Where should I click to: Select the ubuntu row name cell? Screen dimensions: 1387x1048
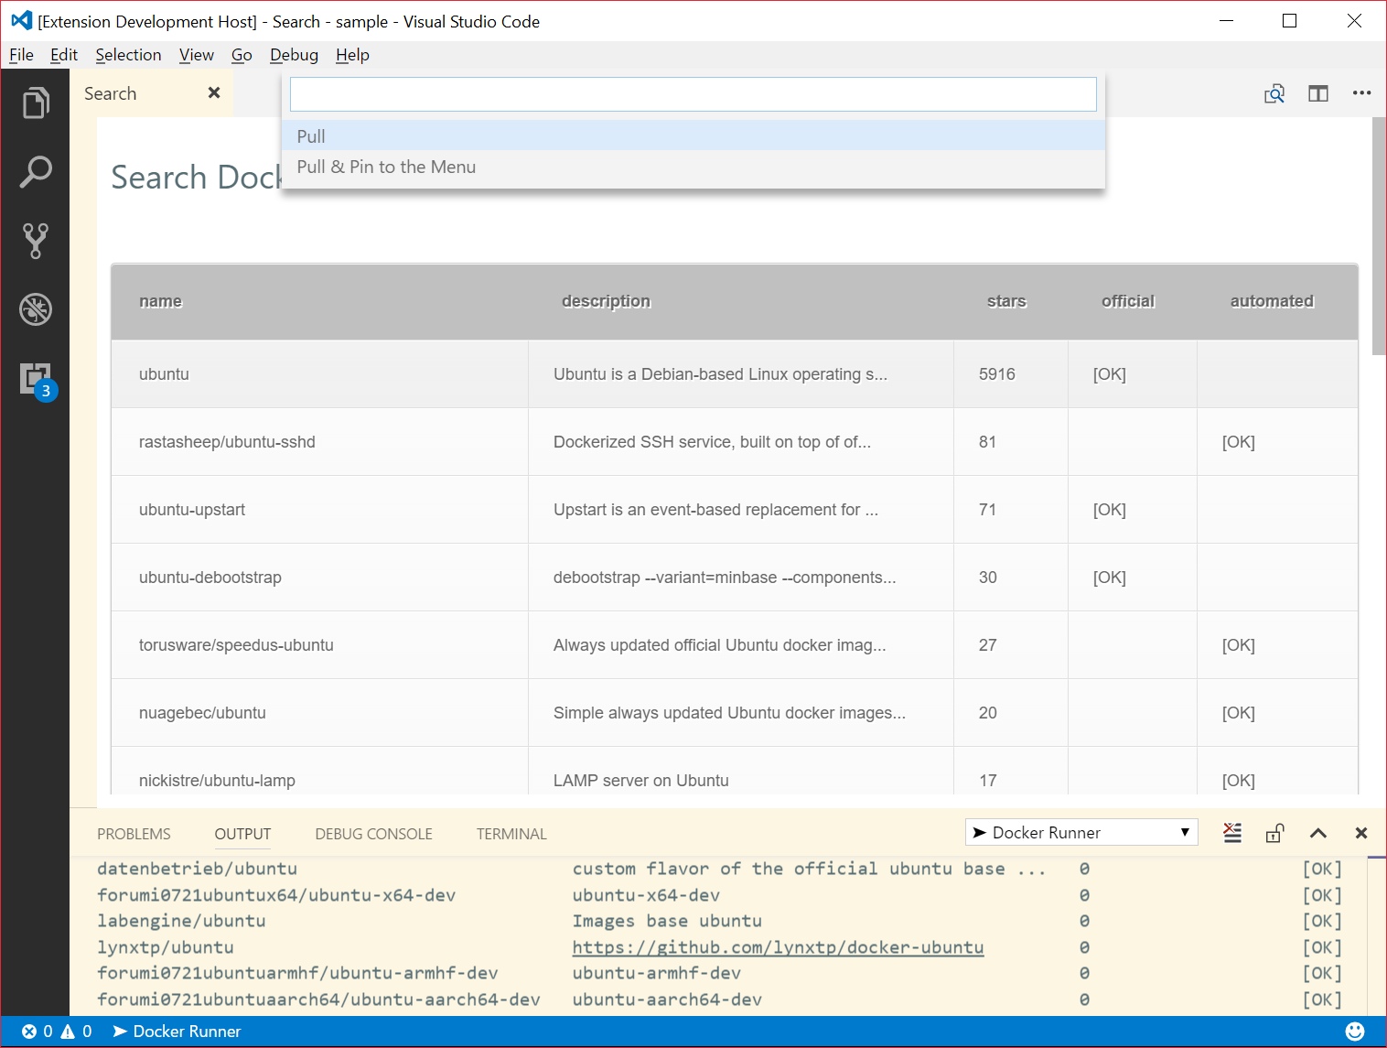pos(320,374)
